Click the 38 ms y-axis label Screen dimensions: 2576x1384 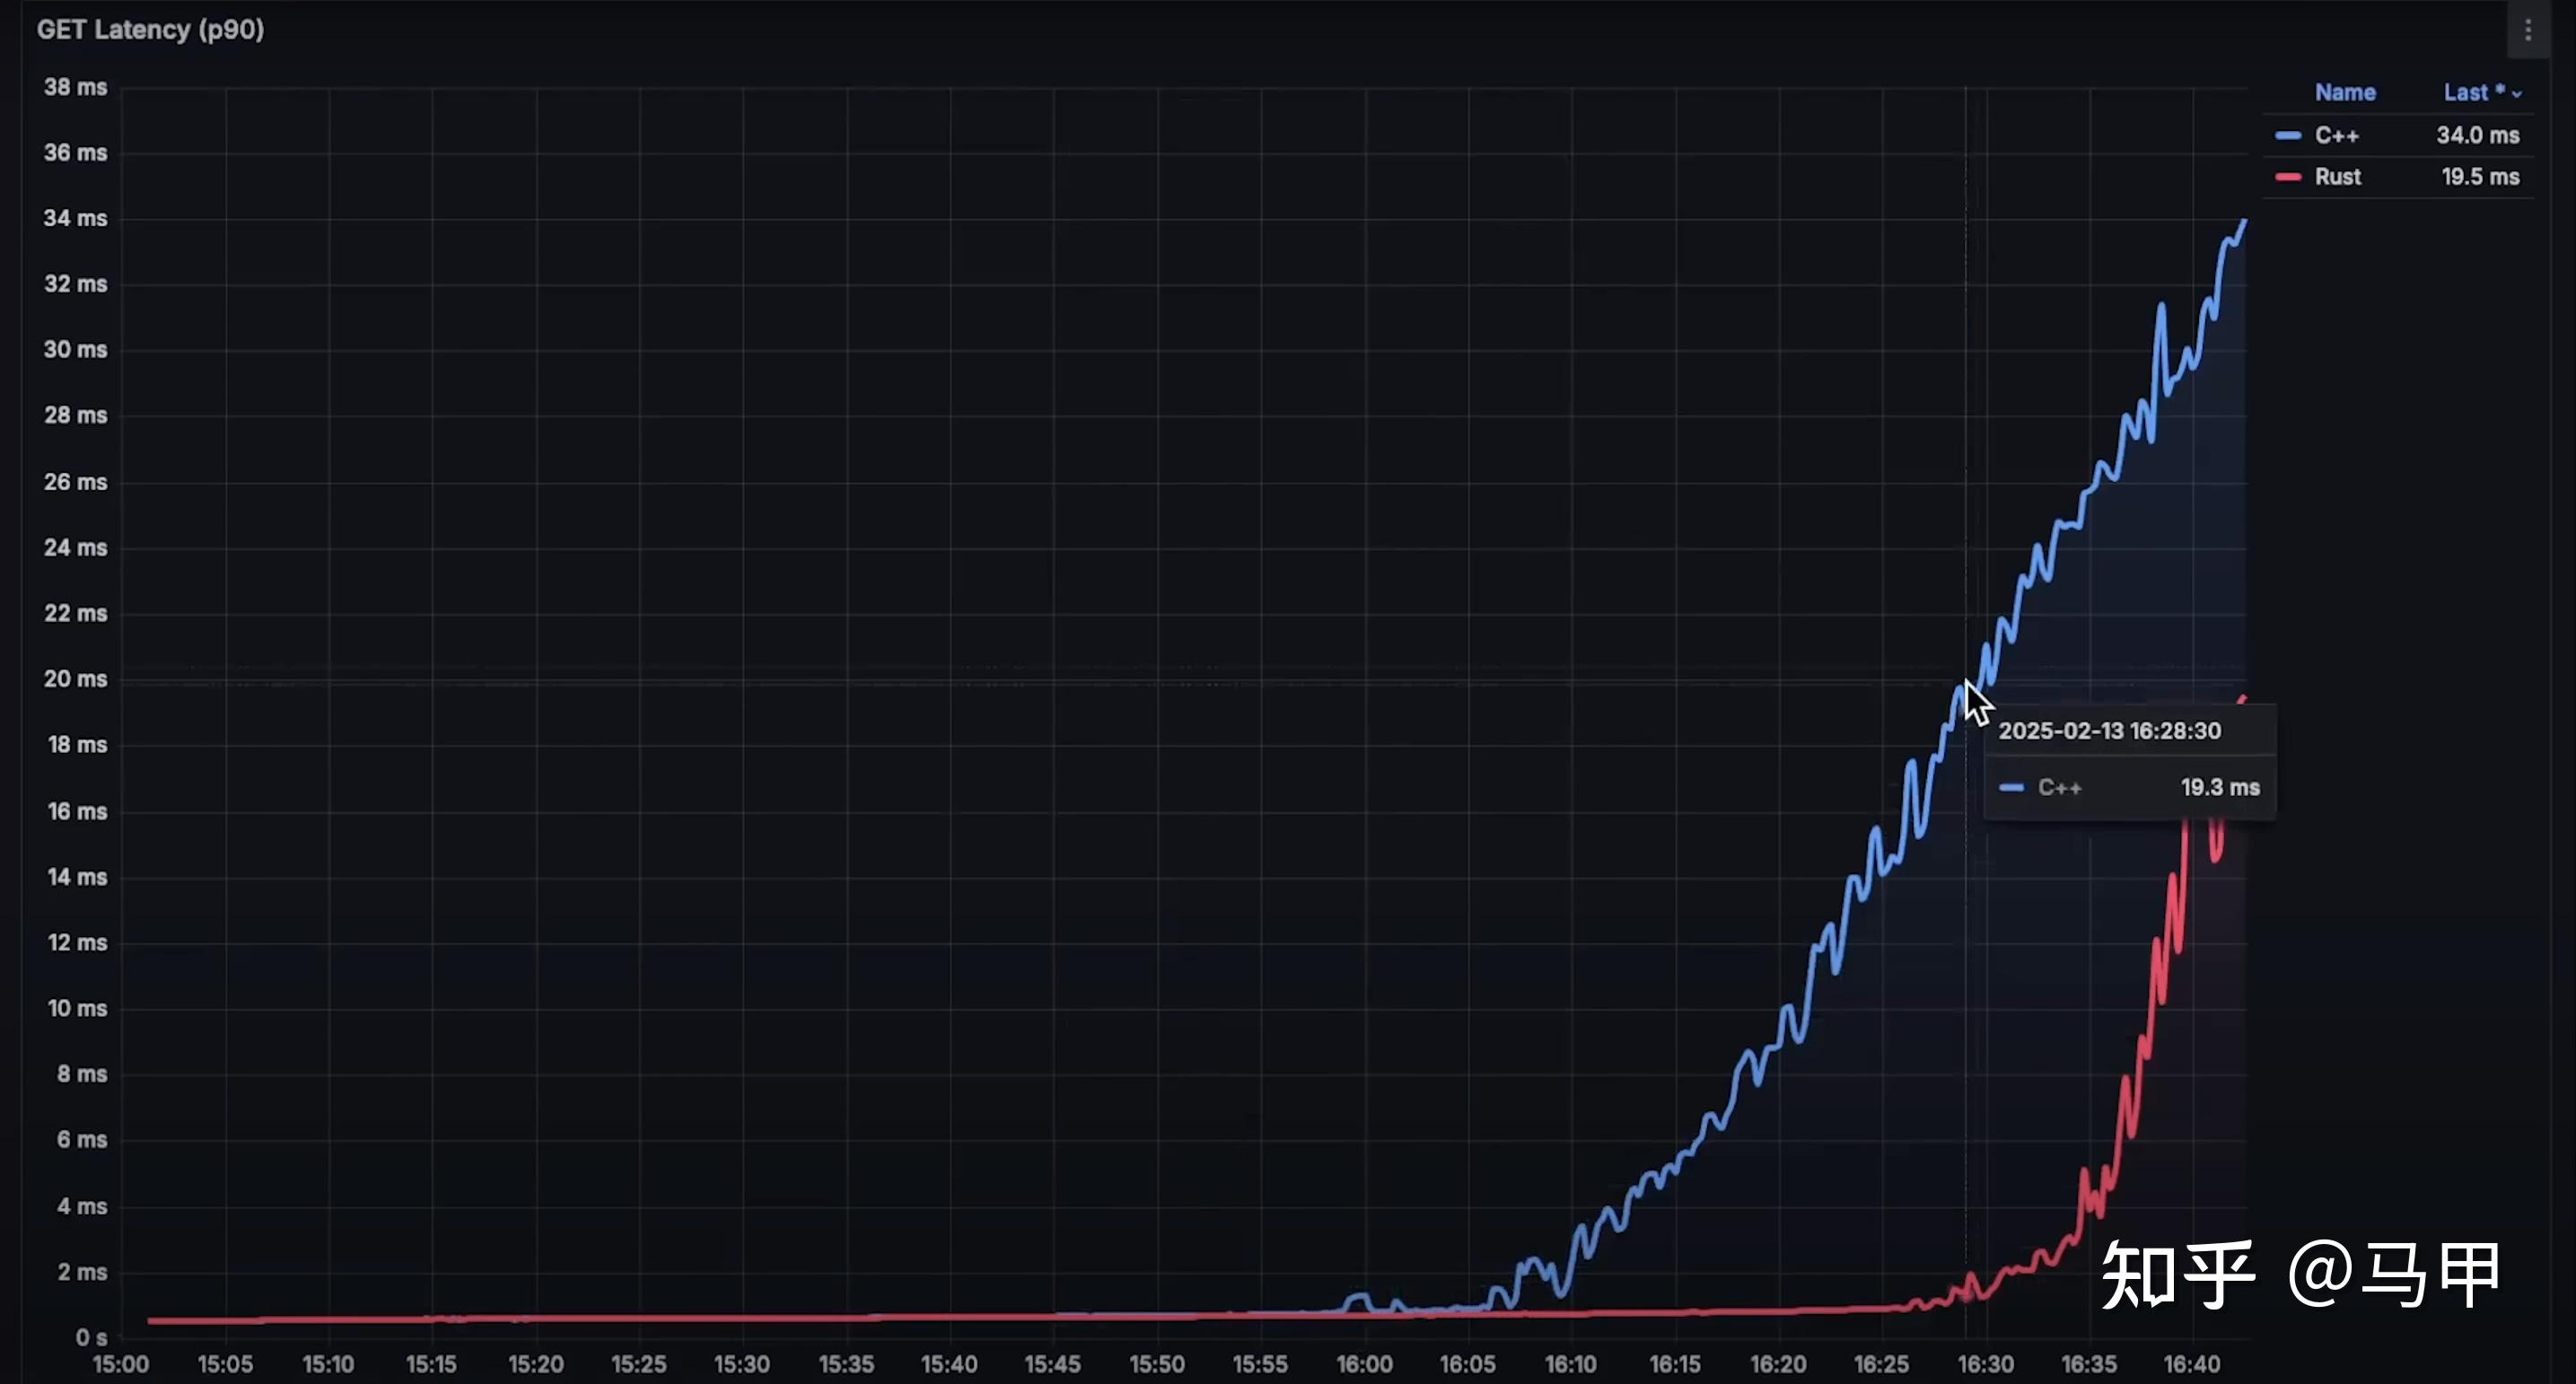pyautogui.click(x=75, y=87)
